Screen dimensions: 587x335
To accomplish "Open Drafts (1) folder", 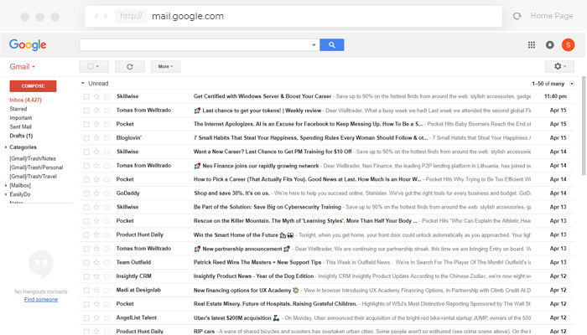I will click(21, 136).
